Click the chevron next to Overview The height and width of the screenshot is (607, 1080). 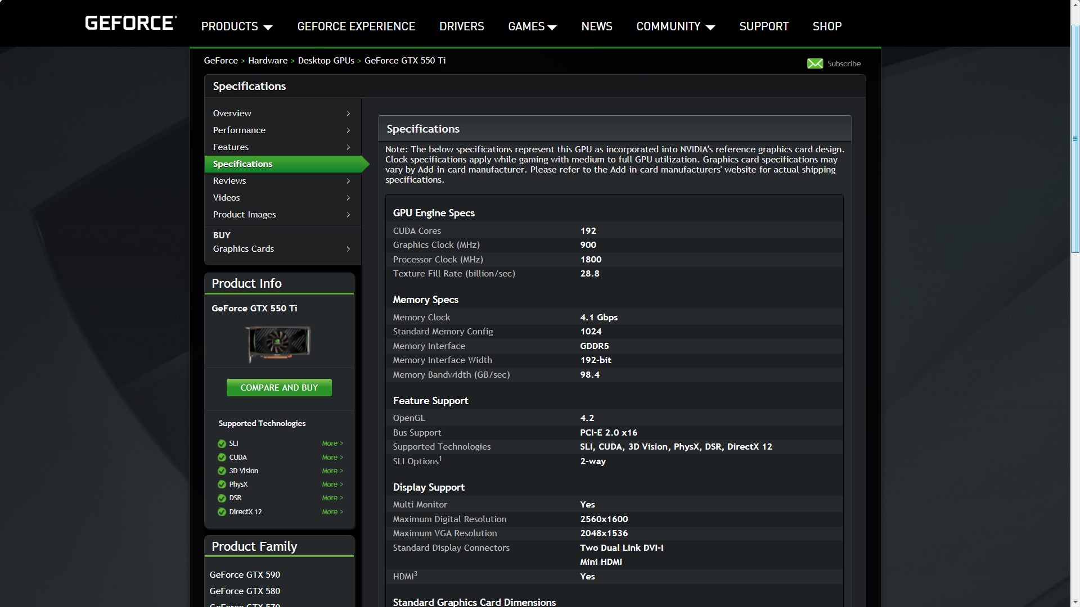click(348, 114)
